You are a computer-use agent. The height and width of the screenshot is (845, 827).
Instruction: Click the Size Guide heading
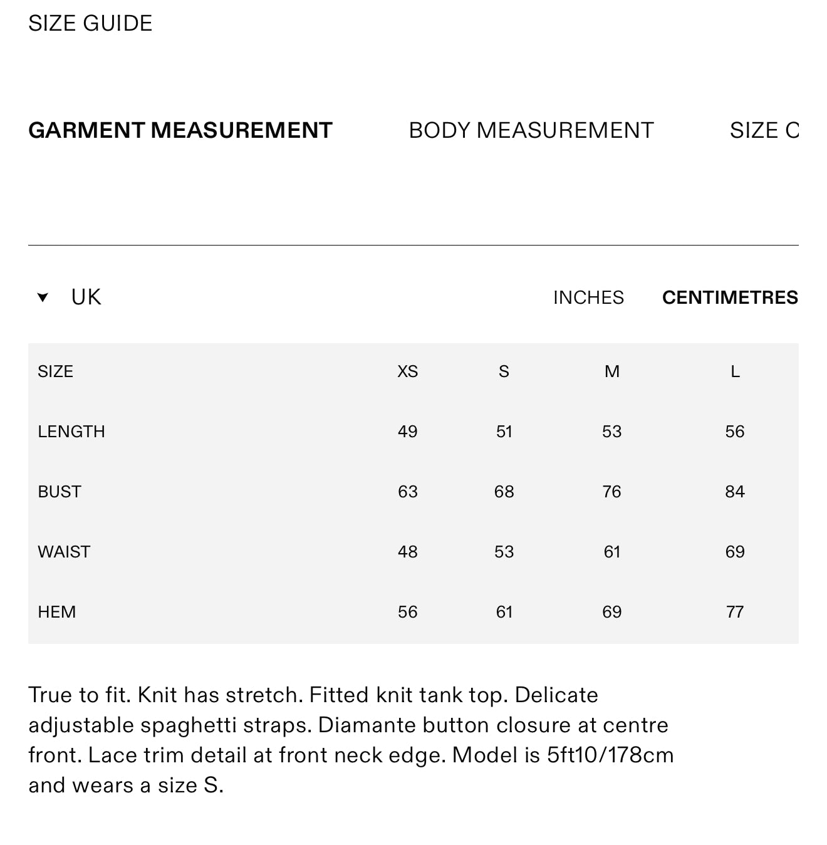coord(90,23)
